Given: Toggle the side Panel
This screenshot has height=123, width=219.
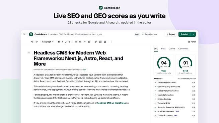Looking at the screenshot, I should point(192,42).
